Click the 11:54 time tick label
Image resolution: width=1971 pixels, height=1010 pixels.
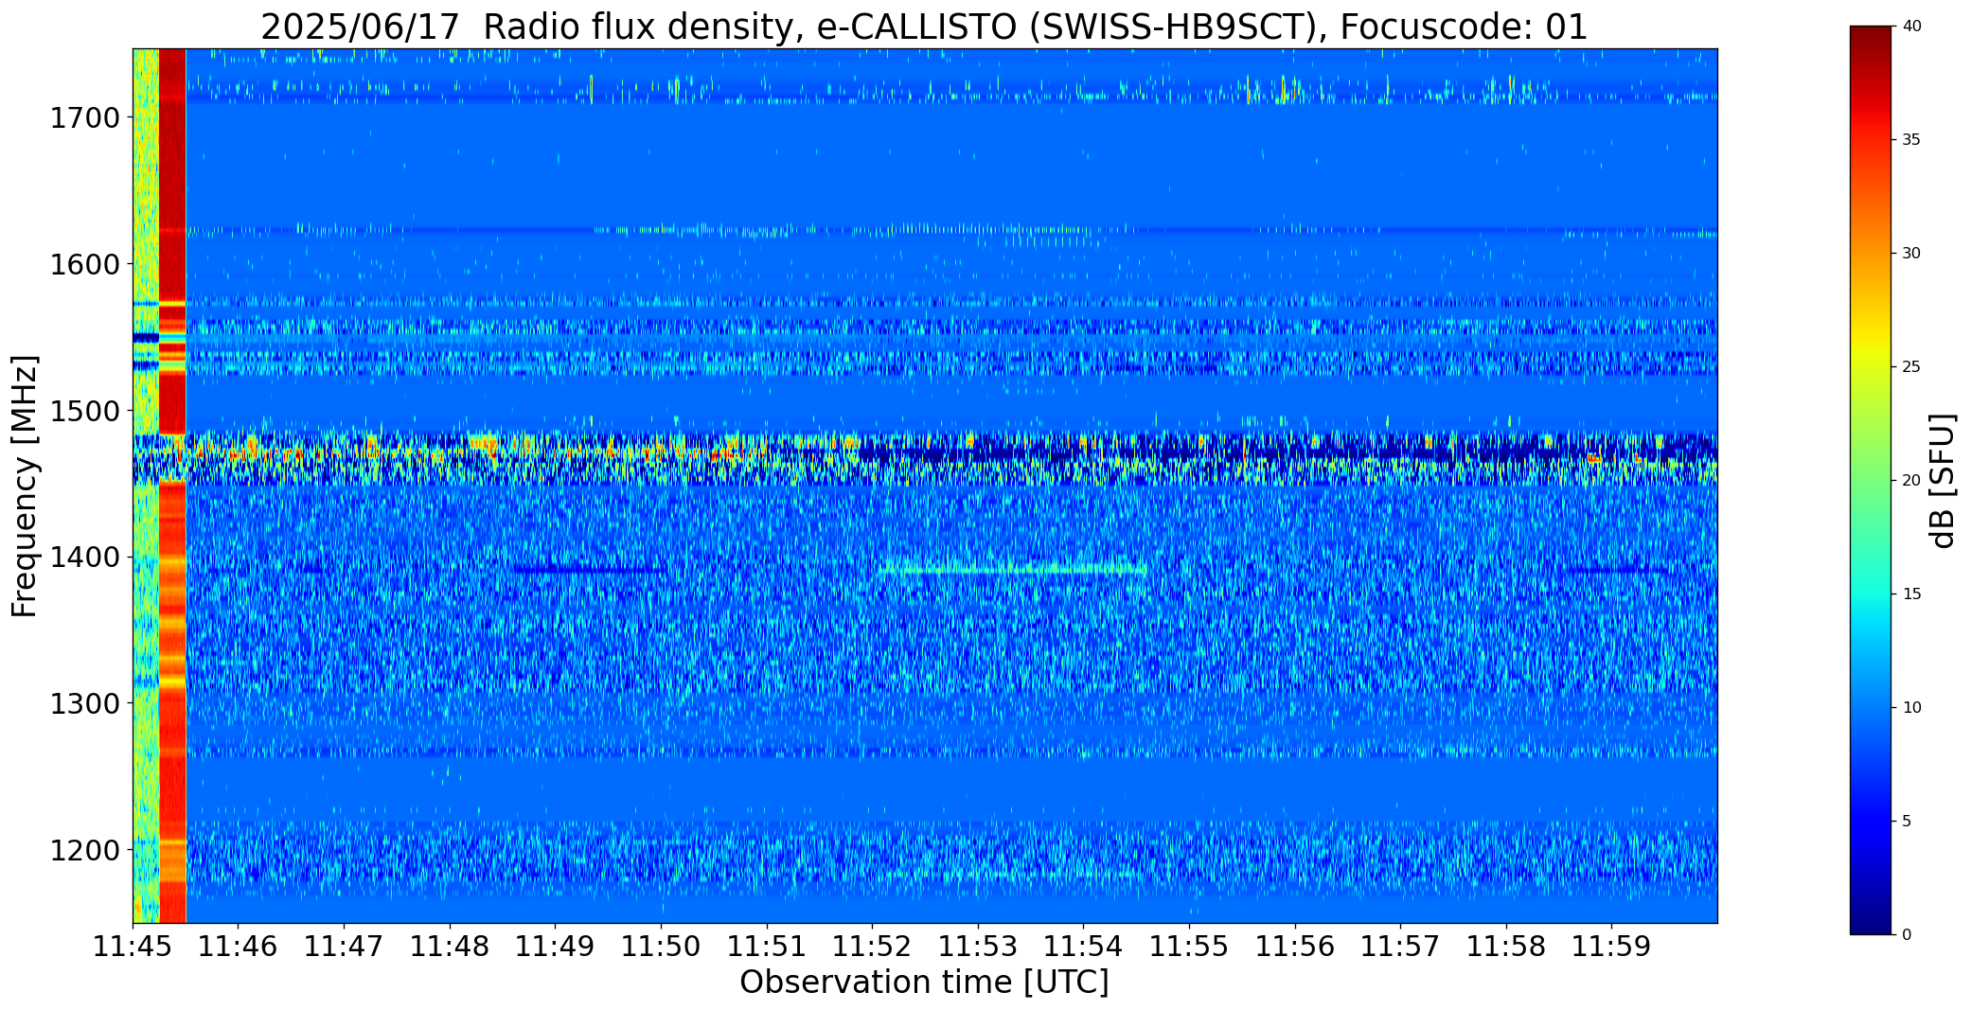pyautogui.click(x=1083, y=947)
